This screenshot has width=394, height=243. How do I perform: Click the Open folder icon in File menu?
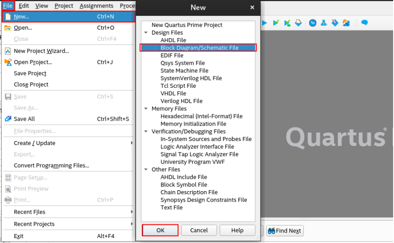[8, 27]
